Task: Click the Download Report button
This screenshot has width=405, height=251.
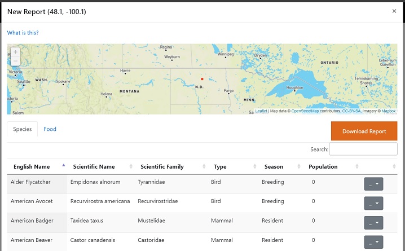Action: [x=364, y=131]
